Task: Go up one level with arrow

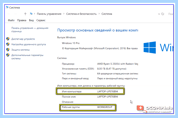Action: click(x=25, y=14)
